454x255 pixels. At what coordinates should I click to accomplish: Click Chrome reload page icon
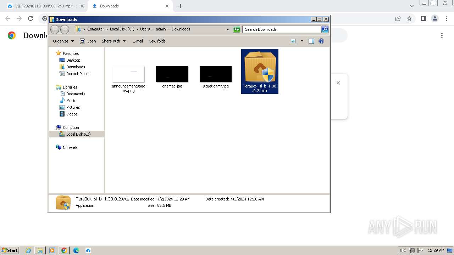31,18
